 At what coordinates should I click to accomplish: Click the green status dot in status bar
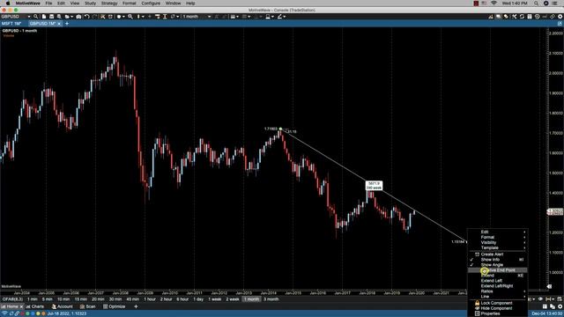tap(27, 313)
